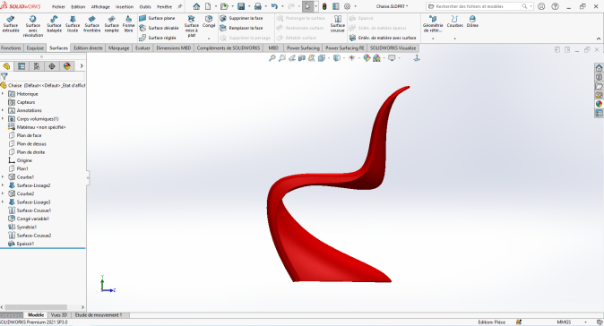This screenshot has width=604, height=326.
Task: Open the Power Surfacing tab
Action: (x=303, y=48)
